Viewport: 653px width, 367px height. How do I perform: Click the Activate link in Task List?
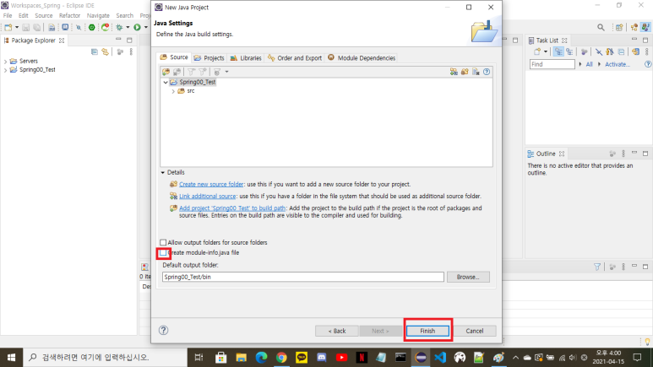(618, 64)
